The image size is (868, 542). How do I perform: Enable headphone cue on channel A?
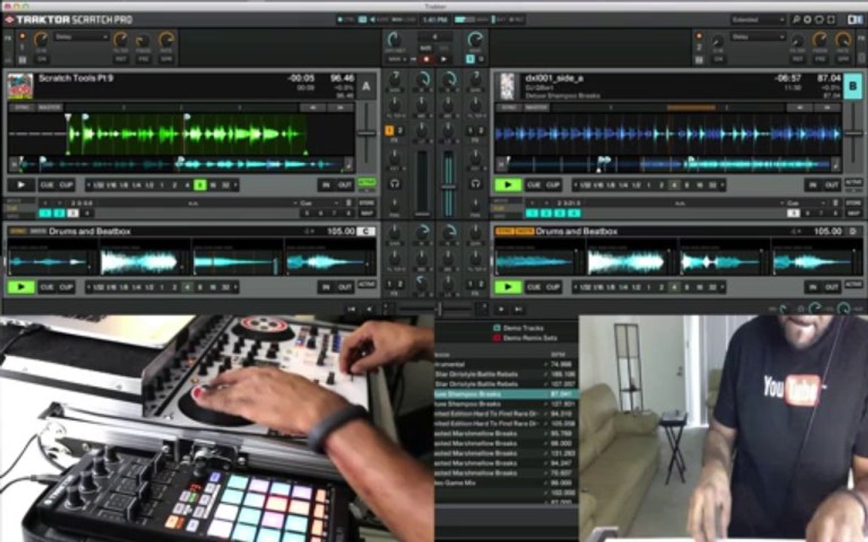pyautogui.click(x=394, y=183)
